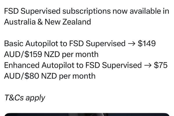
Task: Click the "$75" price text
Action: pos(161,65)
